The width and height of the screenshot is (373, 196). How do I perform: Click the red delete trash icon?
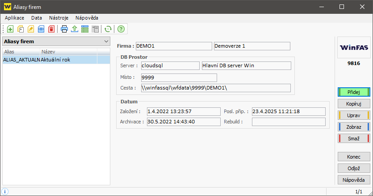click(x=51, y=29)
